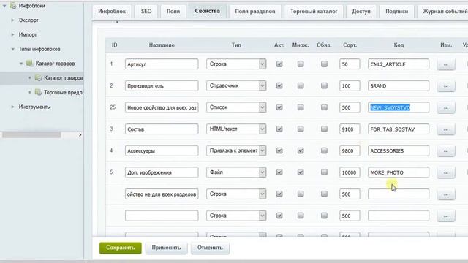
Task: Open the Торговый каталог tab
Action: (x=314, y=12)
